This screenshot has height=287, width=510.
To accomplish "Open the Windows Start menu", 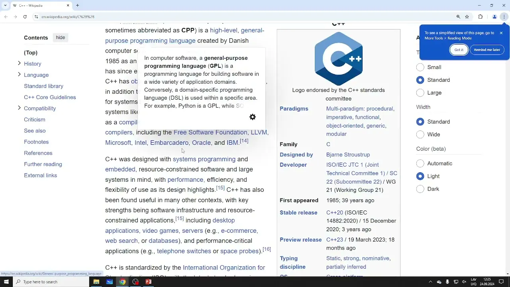I will (x=6, y=282).
